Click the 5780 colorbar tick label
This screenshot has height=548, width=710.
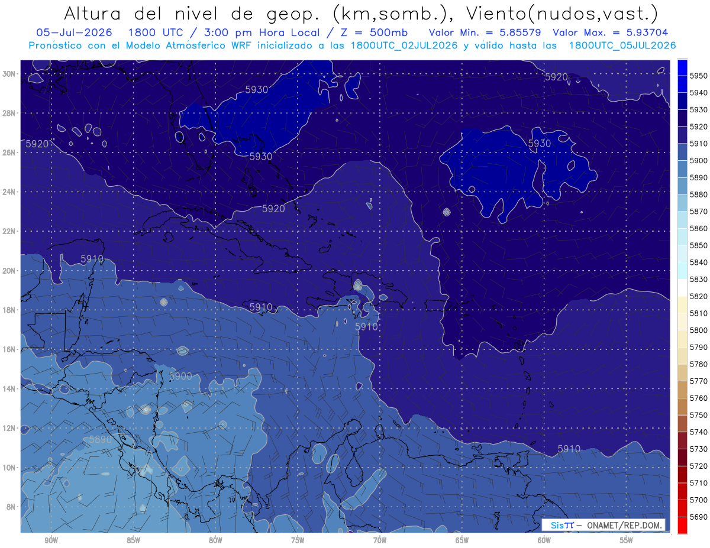click(698, 364)
